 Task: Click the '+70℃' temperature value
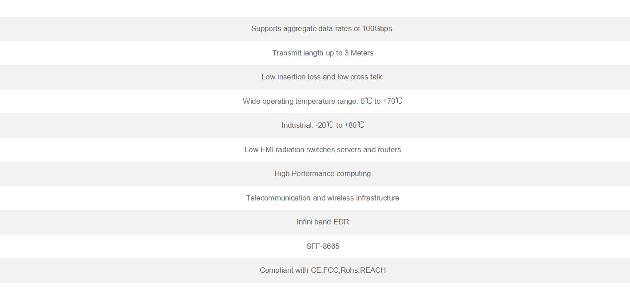[x=392, y=102]
